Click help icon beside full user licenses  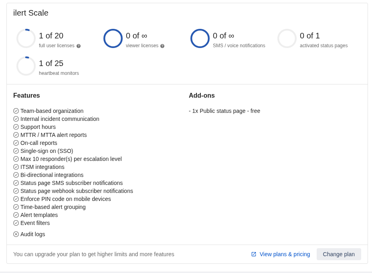(79, 46)
